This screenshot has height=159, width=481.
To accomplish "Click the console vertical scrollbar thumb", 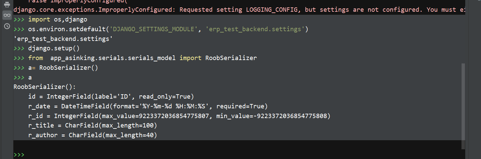I will pyautogui.click(x=463, y=104).
